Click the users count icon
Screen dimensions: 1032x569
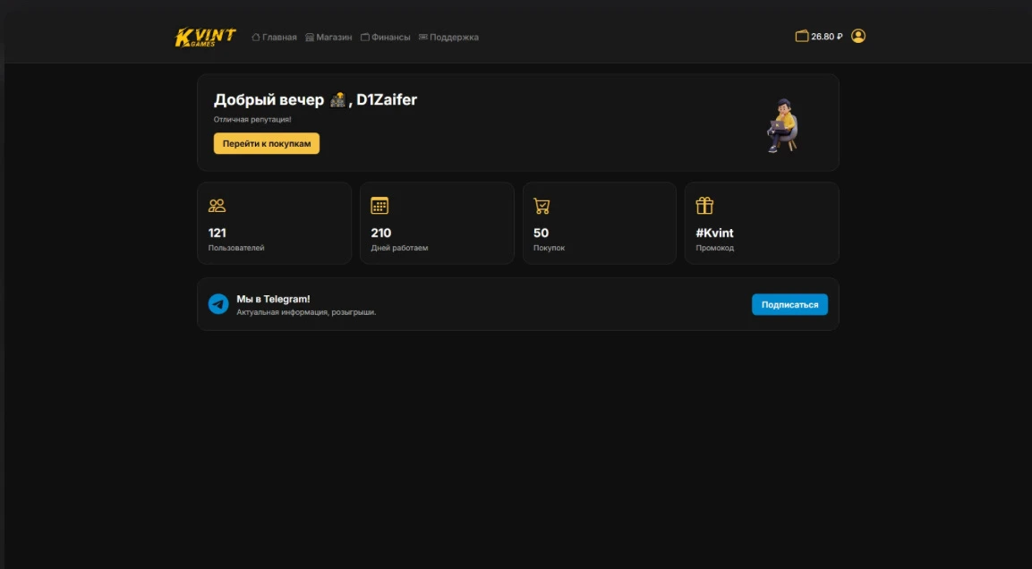217,206
